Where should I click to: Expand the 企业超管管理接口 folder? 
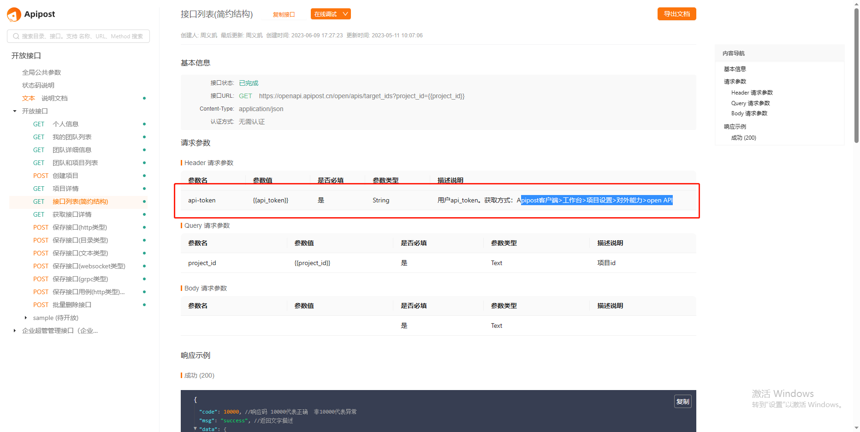point(15,331)
